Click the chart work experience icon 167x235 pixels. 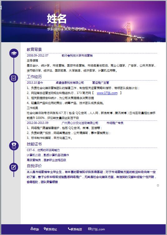click(x=14, y=78)
